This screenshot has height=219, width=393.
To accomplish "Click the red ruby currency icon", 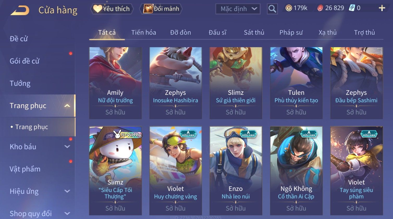I will coord(320,8).
